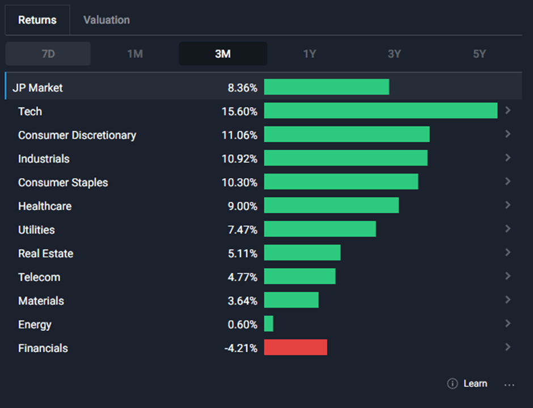Viewport: 533px width, 408px height.
Task: Switch the period to 1M
Action: tap(135, 54)
